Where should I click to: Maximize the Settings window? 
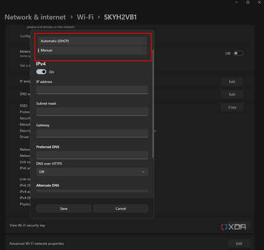248,2
